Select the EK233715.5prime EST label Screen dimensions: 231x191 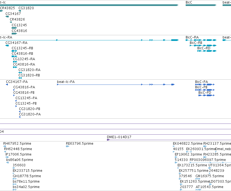click(27, 171)
